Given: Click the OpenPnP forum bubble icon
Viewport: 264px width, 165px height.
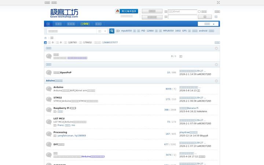Looking at the screenshot, I should coord(49,73).
